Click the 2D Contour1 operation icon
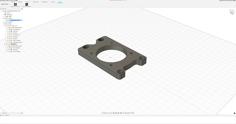 coord(11,35)
